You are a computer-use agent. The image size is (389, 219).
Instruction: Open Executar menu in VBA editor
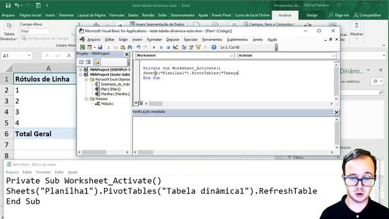coord(190,40)
